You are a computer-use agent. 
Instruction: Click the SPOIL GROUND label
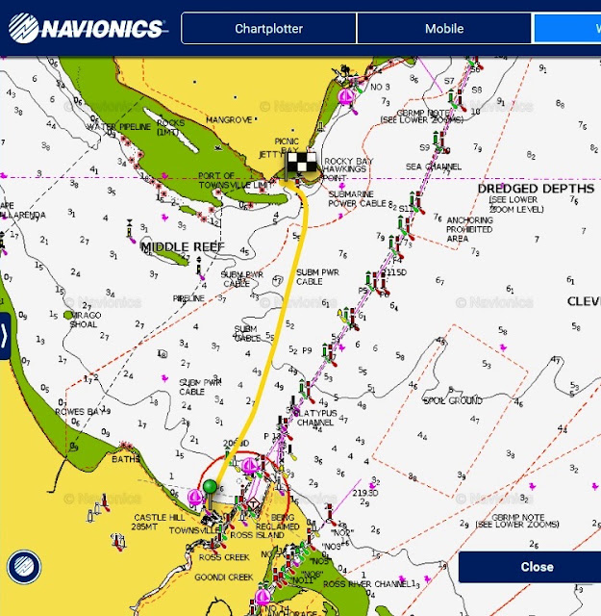453,401
